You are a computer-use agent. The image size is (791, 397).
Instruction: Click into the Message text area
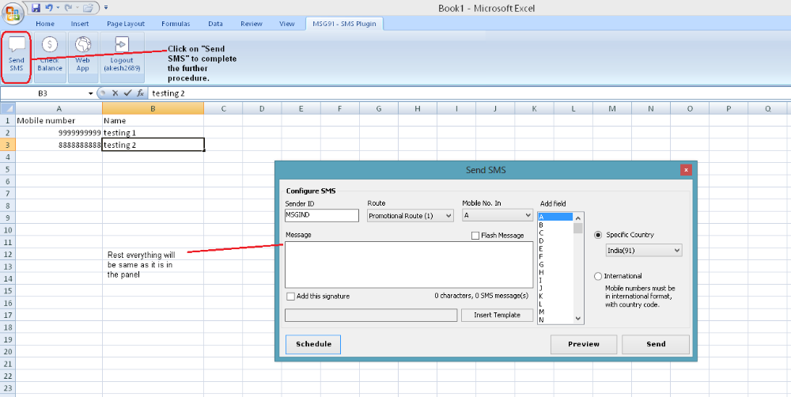tap(408, 264)
